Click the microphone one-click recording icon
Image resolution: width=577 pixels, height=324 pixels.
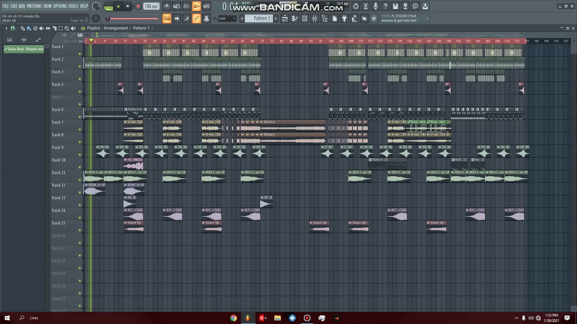tap(376, 6)
